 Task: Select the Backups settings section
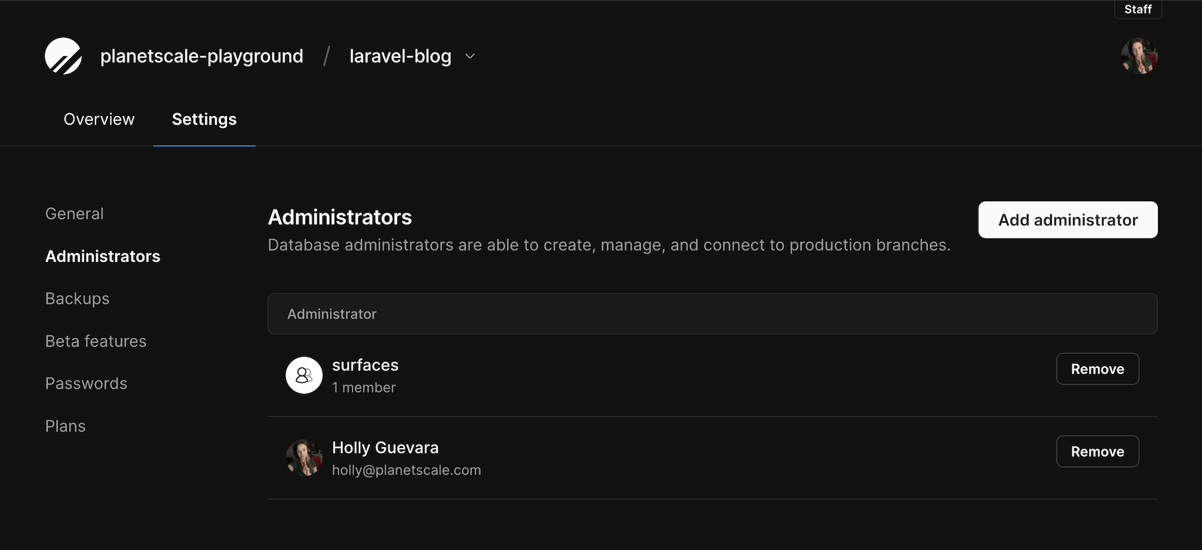77,299
